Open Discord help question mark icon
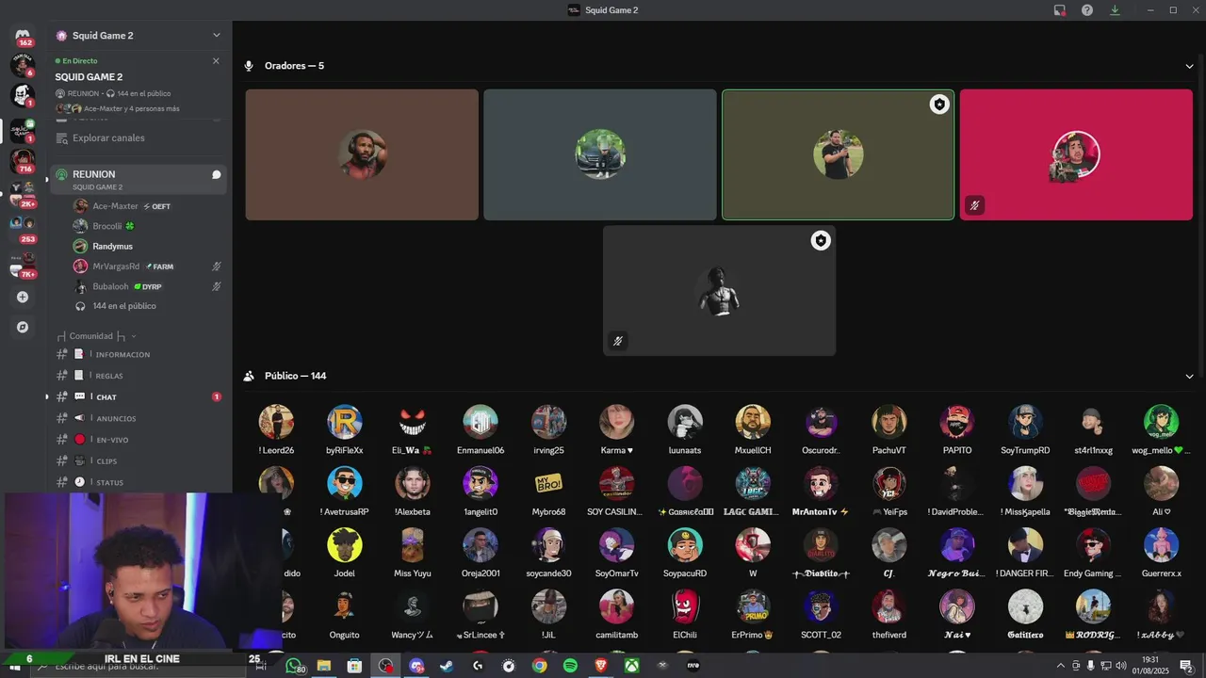The height and width of the screenshot is (678, 1206). (1087, 10)
